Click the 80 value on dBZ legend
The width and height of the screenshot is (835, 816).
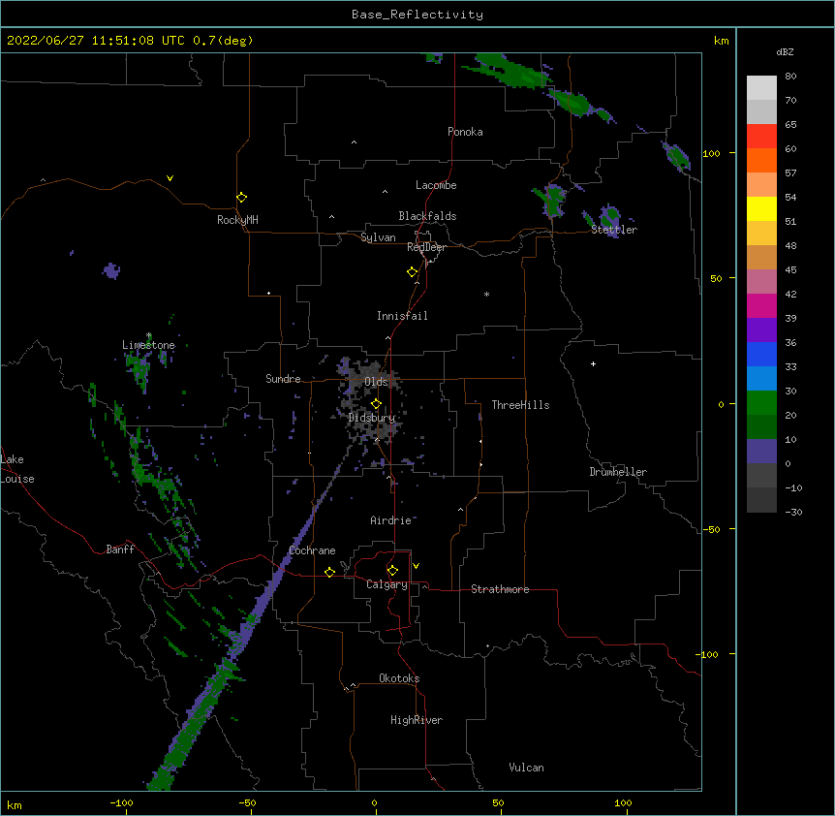pos(790,77)
